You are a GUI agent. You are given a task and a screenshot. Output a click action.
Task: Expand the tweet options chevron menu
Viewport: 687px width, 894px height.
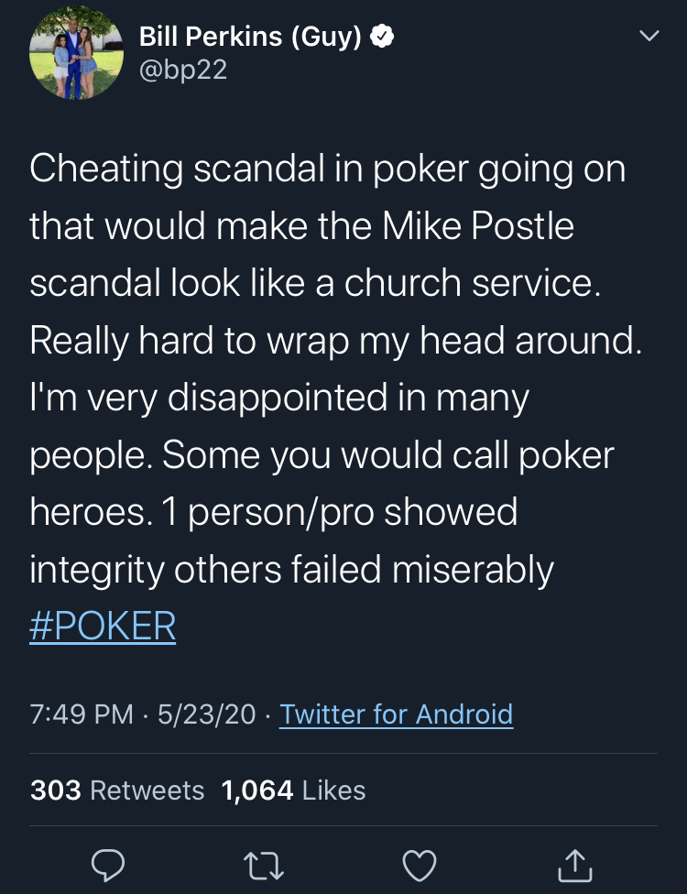[649, 37]
